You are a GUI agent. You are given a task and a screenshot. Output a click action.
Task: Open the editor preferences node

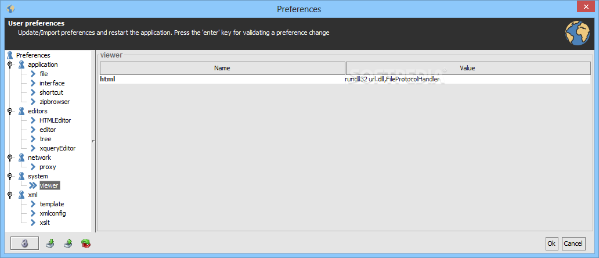pos(48,130)
